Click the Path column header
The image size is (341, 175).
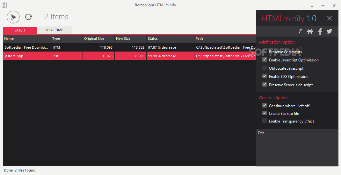click(x=225, y=38)
